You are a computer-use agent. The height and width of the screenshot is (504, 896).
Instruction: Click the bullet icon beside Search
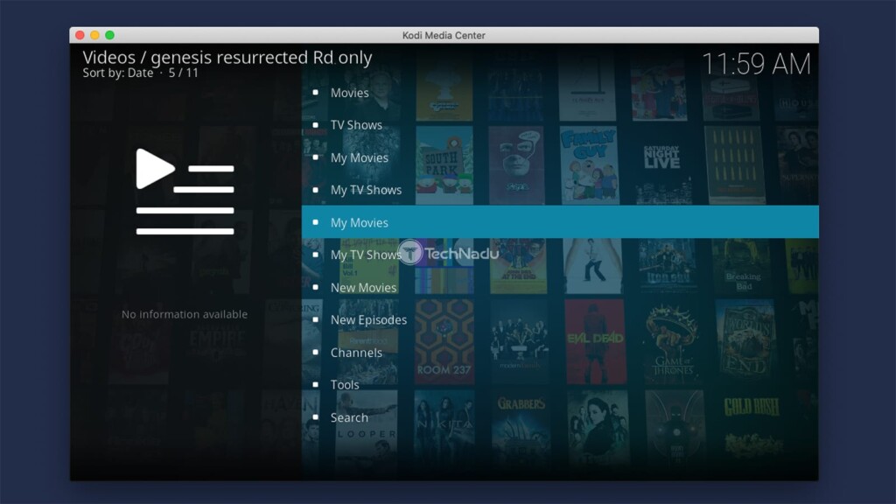(x=315, y=417)
